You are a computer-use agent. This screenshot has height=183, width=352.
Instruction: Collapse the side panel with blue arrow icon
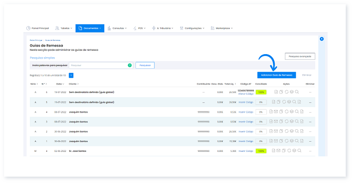[322, 39]
